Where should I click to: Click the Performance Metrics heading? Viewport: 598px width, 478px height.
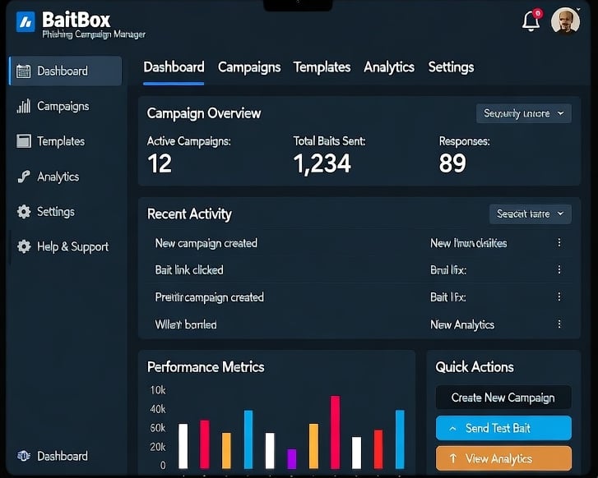(x=206, y=367)
